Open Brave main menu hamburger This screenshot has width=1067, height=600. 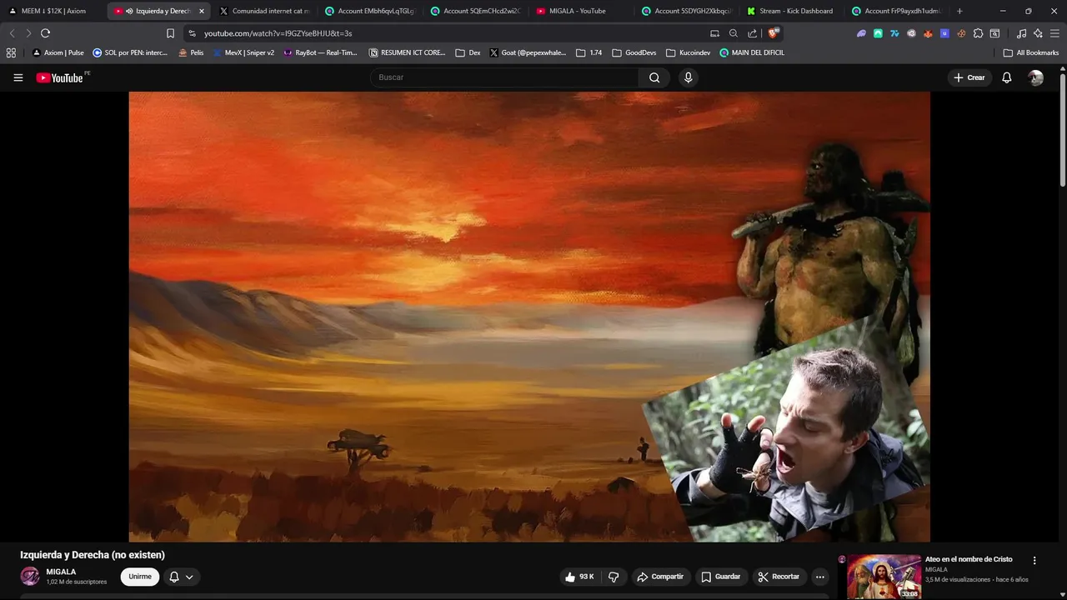point(1054,33)
